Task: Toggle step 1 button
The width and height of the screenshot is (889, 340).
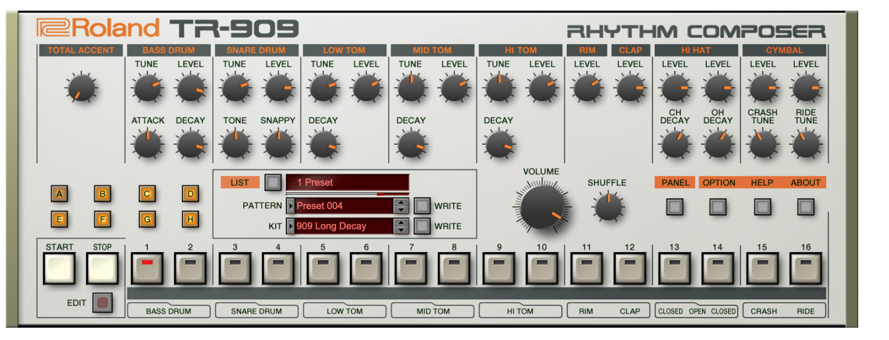Action: click(x=147, y=269)
